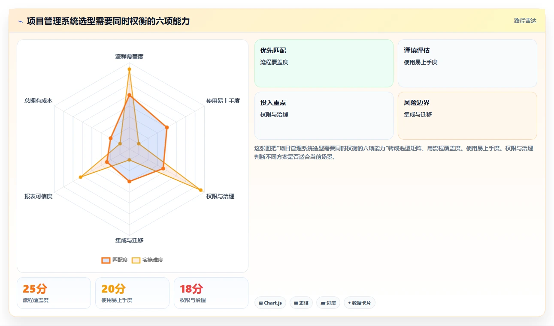Click the 进度 tag icon

click(x=323, y=303)
